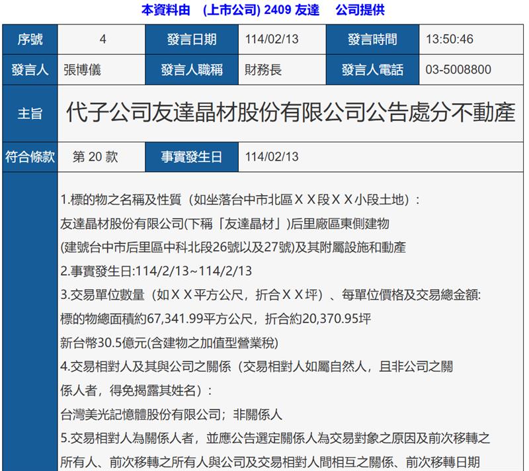Click the '符合條款' header cell

(30, 157)
